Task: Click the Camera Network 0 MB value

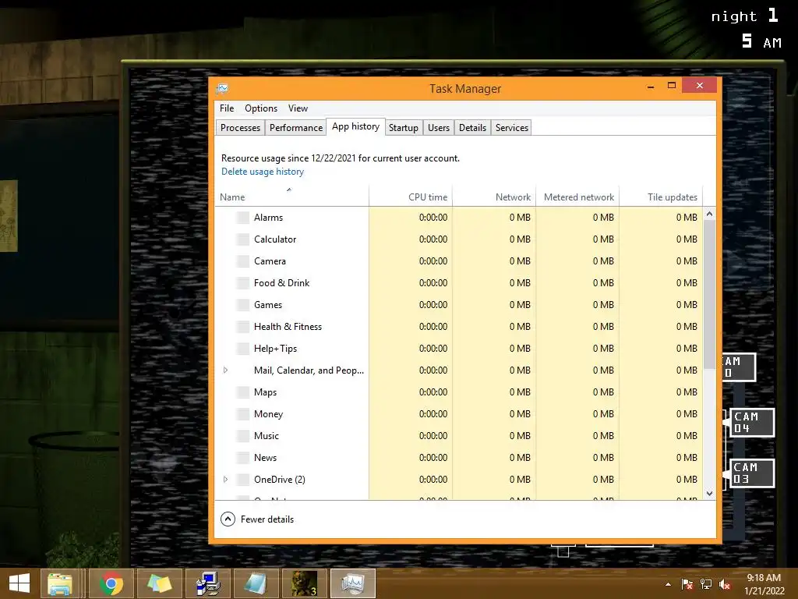Action: (520, 261)
